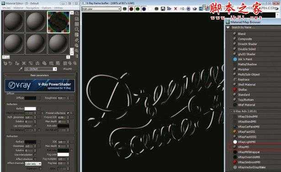Click the Diffuse map slot button
Viewport: 281px width, 172px height.
coord(39,98)
